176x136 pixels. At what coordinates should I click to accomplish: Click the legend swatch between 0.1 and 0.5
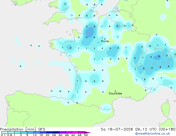5,132
